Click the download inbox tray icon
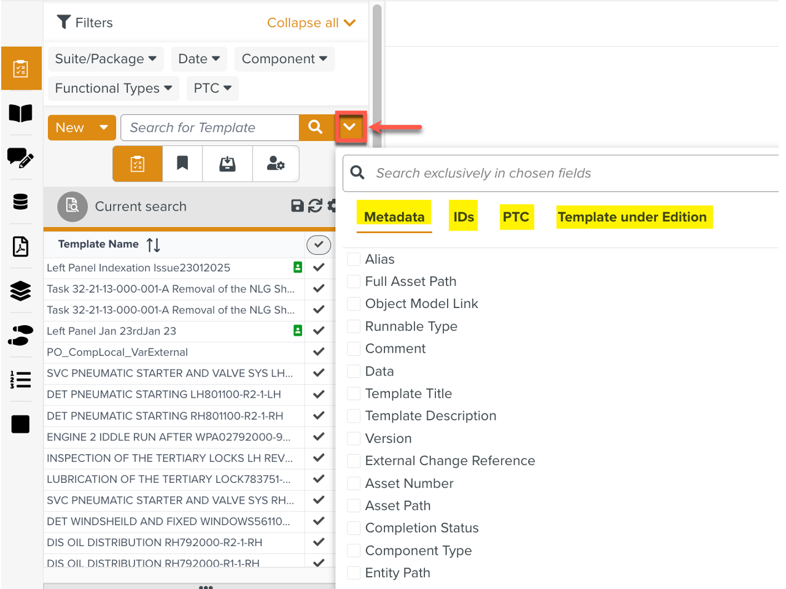This screenshot has height=589, width=786. pyautogui.click(x=227, y=164)
